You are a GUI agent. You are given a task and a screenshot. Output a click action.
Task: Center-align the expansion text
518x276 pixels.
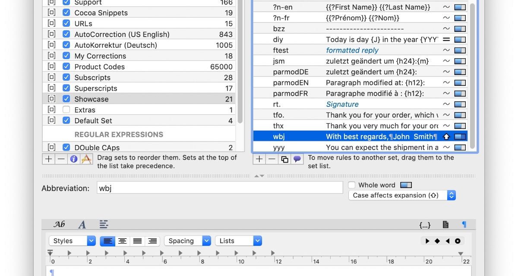tap(123, 241)
